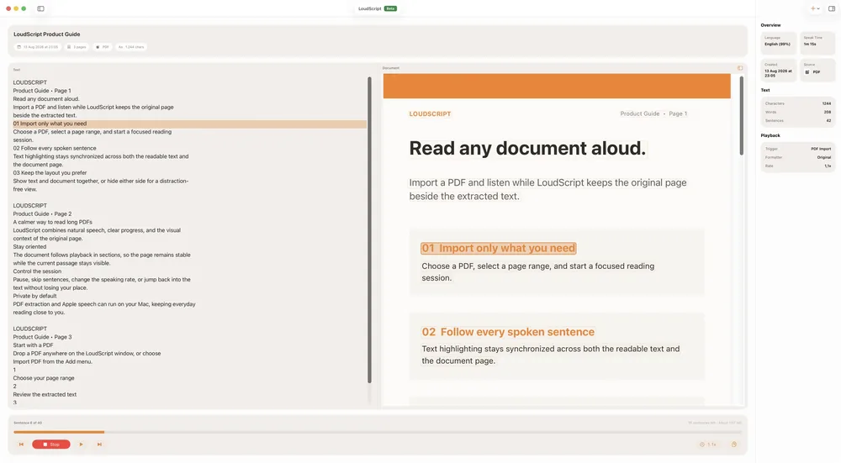Click the PDF source icon in Overview
The image size is (841, 463).
click(x=807, y=71)
